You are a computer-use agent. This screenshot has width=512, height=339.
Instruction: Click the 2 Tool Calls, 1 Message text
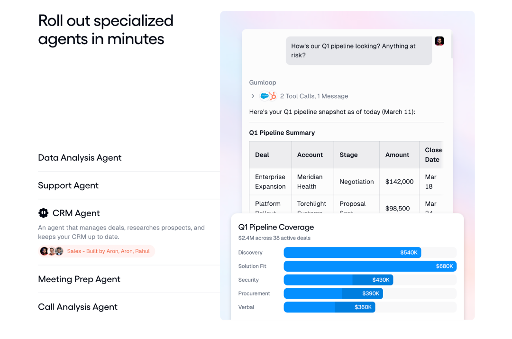click(314, 96)
